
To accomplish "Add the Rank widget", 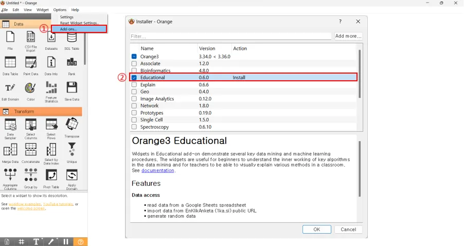I will [72, 66].
